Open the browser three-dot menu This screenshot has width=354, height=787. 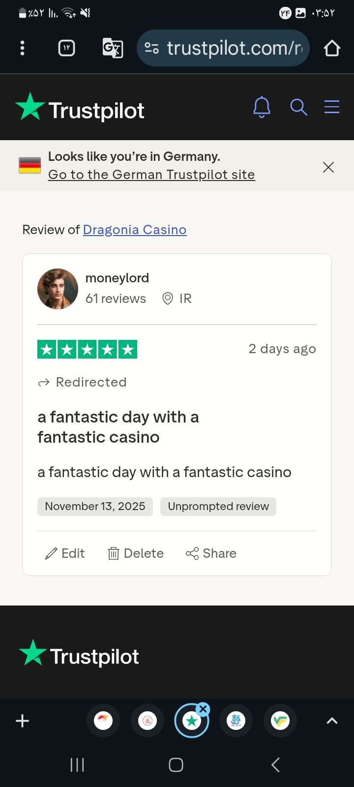coord(22,48)
